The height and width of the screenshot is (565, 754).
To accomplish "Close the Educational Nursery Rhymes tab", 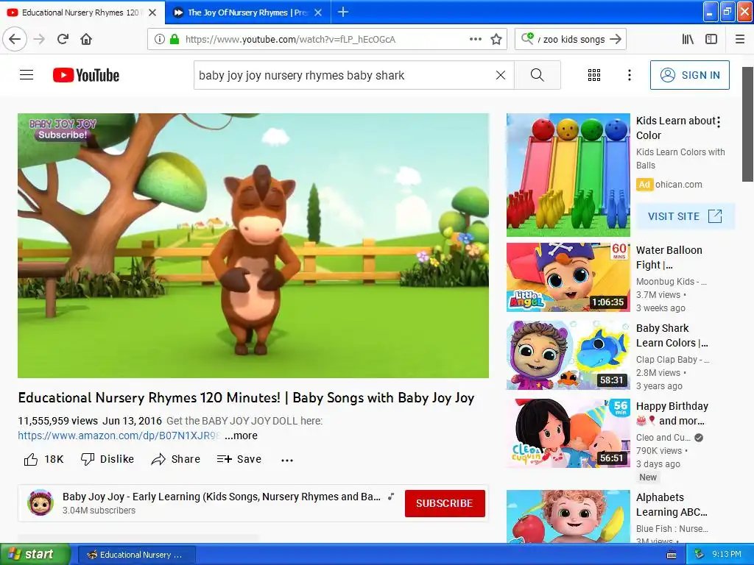I will 152,13.
